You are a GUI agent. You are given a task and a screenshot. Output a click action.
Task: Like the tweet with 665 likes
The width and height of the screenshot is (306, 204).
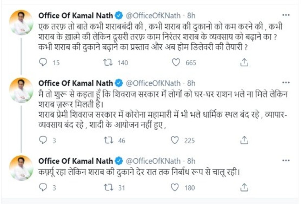(x=176, y=62)
